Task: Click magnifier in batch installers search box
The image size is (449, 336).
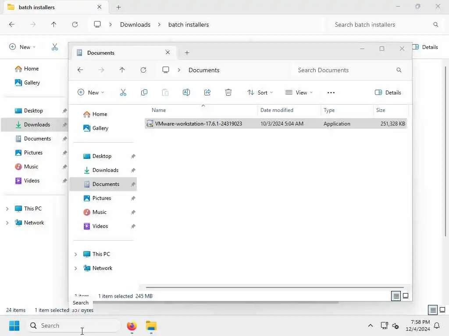Action: tap(435, 24)
